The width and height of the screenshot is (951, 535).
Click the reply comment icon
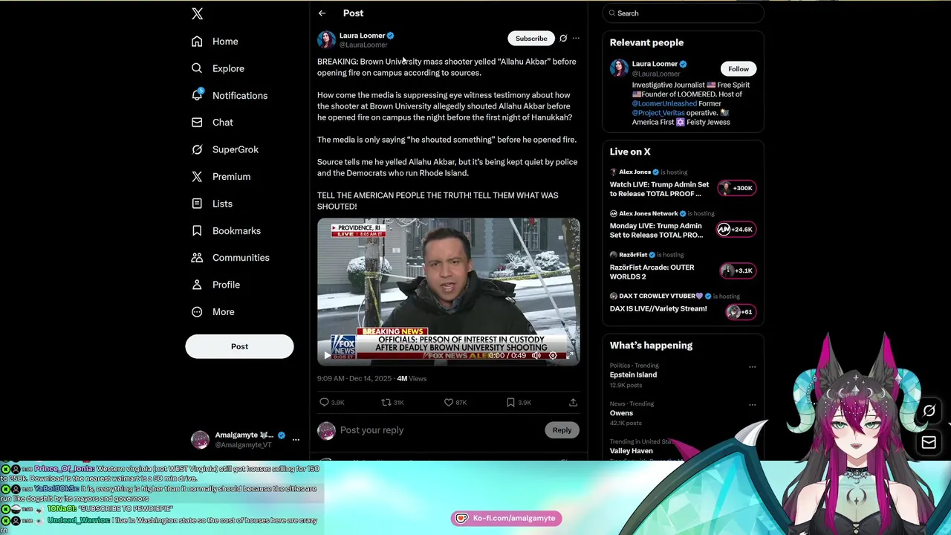pos(324,402)
